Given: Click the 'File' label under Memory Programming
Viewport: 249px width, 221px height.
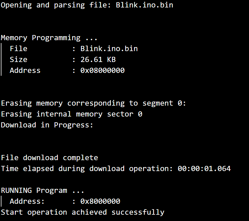Looking at the screenshot, I should click(x=18, y=49).
